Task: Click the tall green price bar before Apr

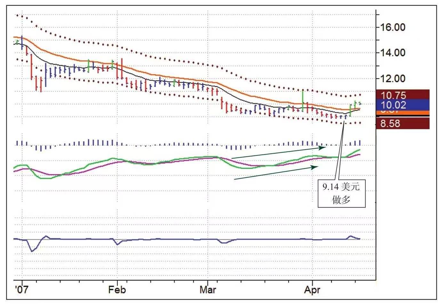Action: [x=303, y=101]
